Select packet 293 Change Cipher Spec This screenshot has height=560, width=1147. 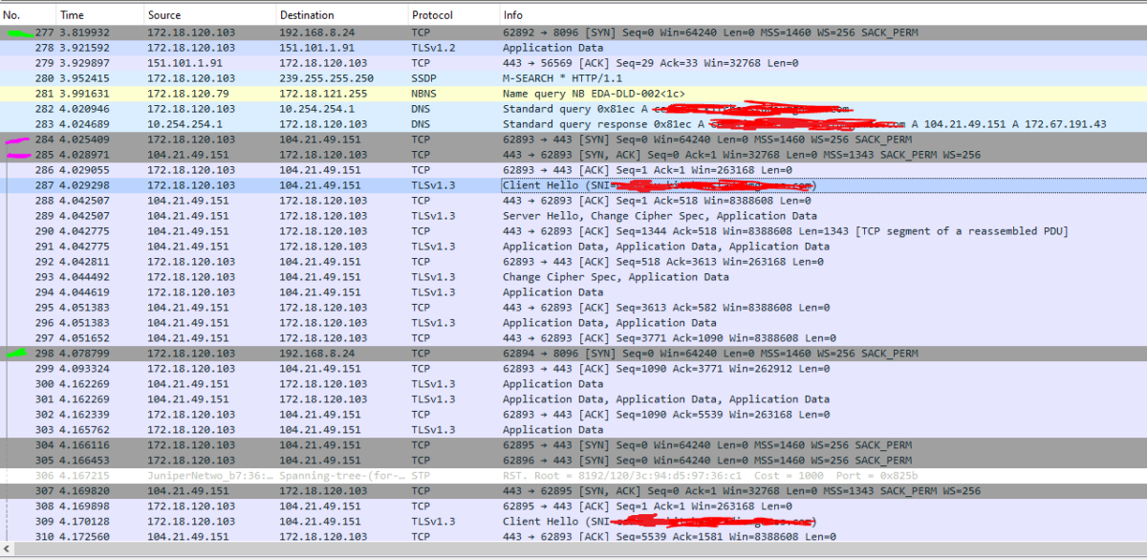pos(573,277)
